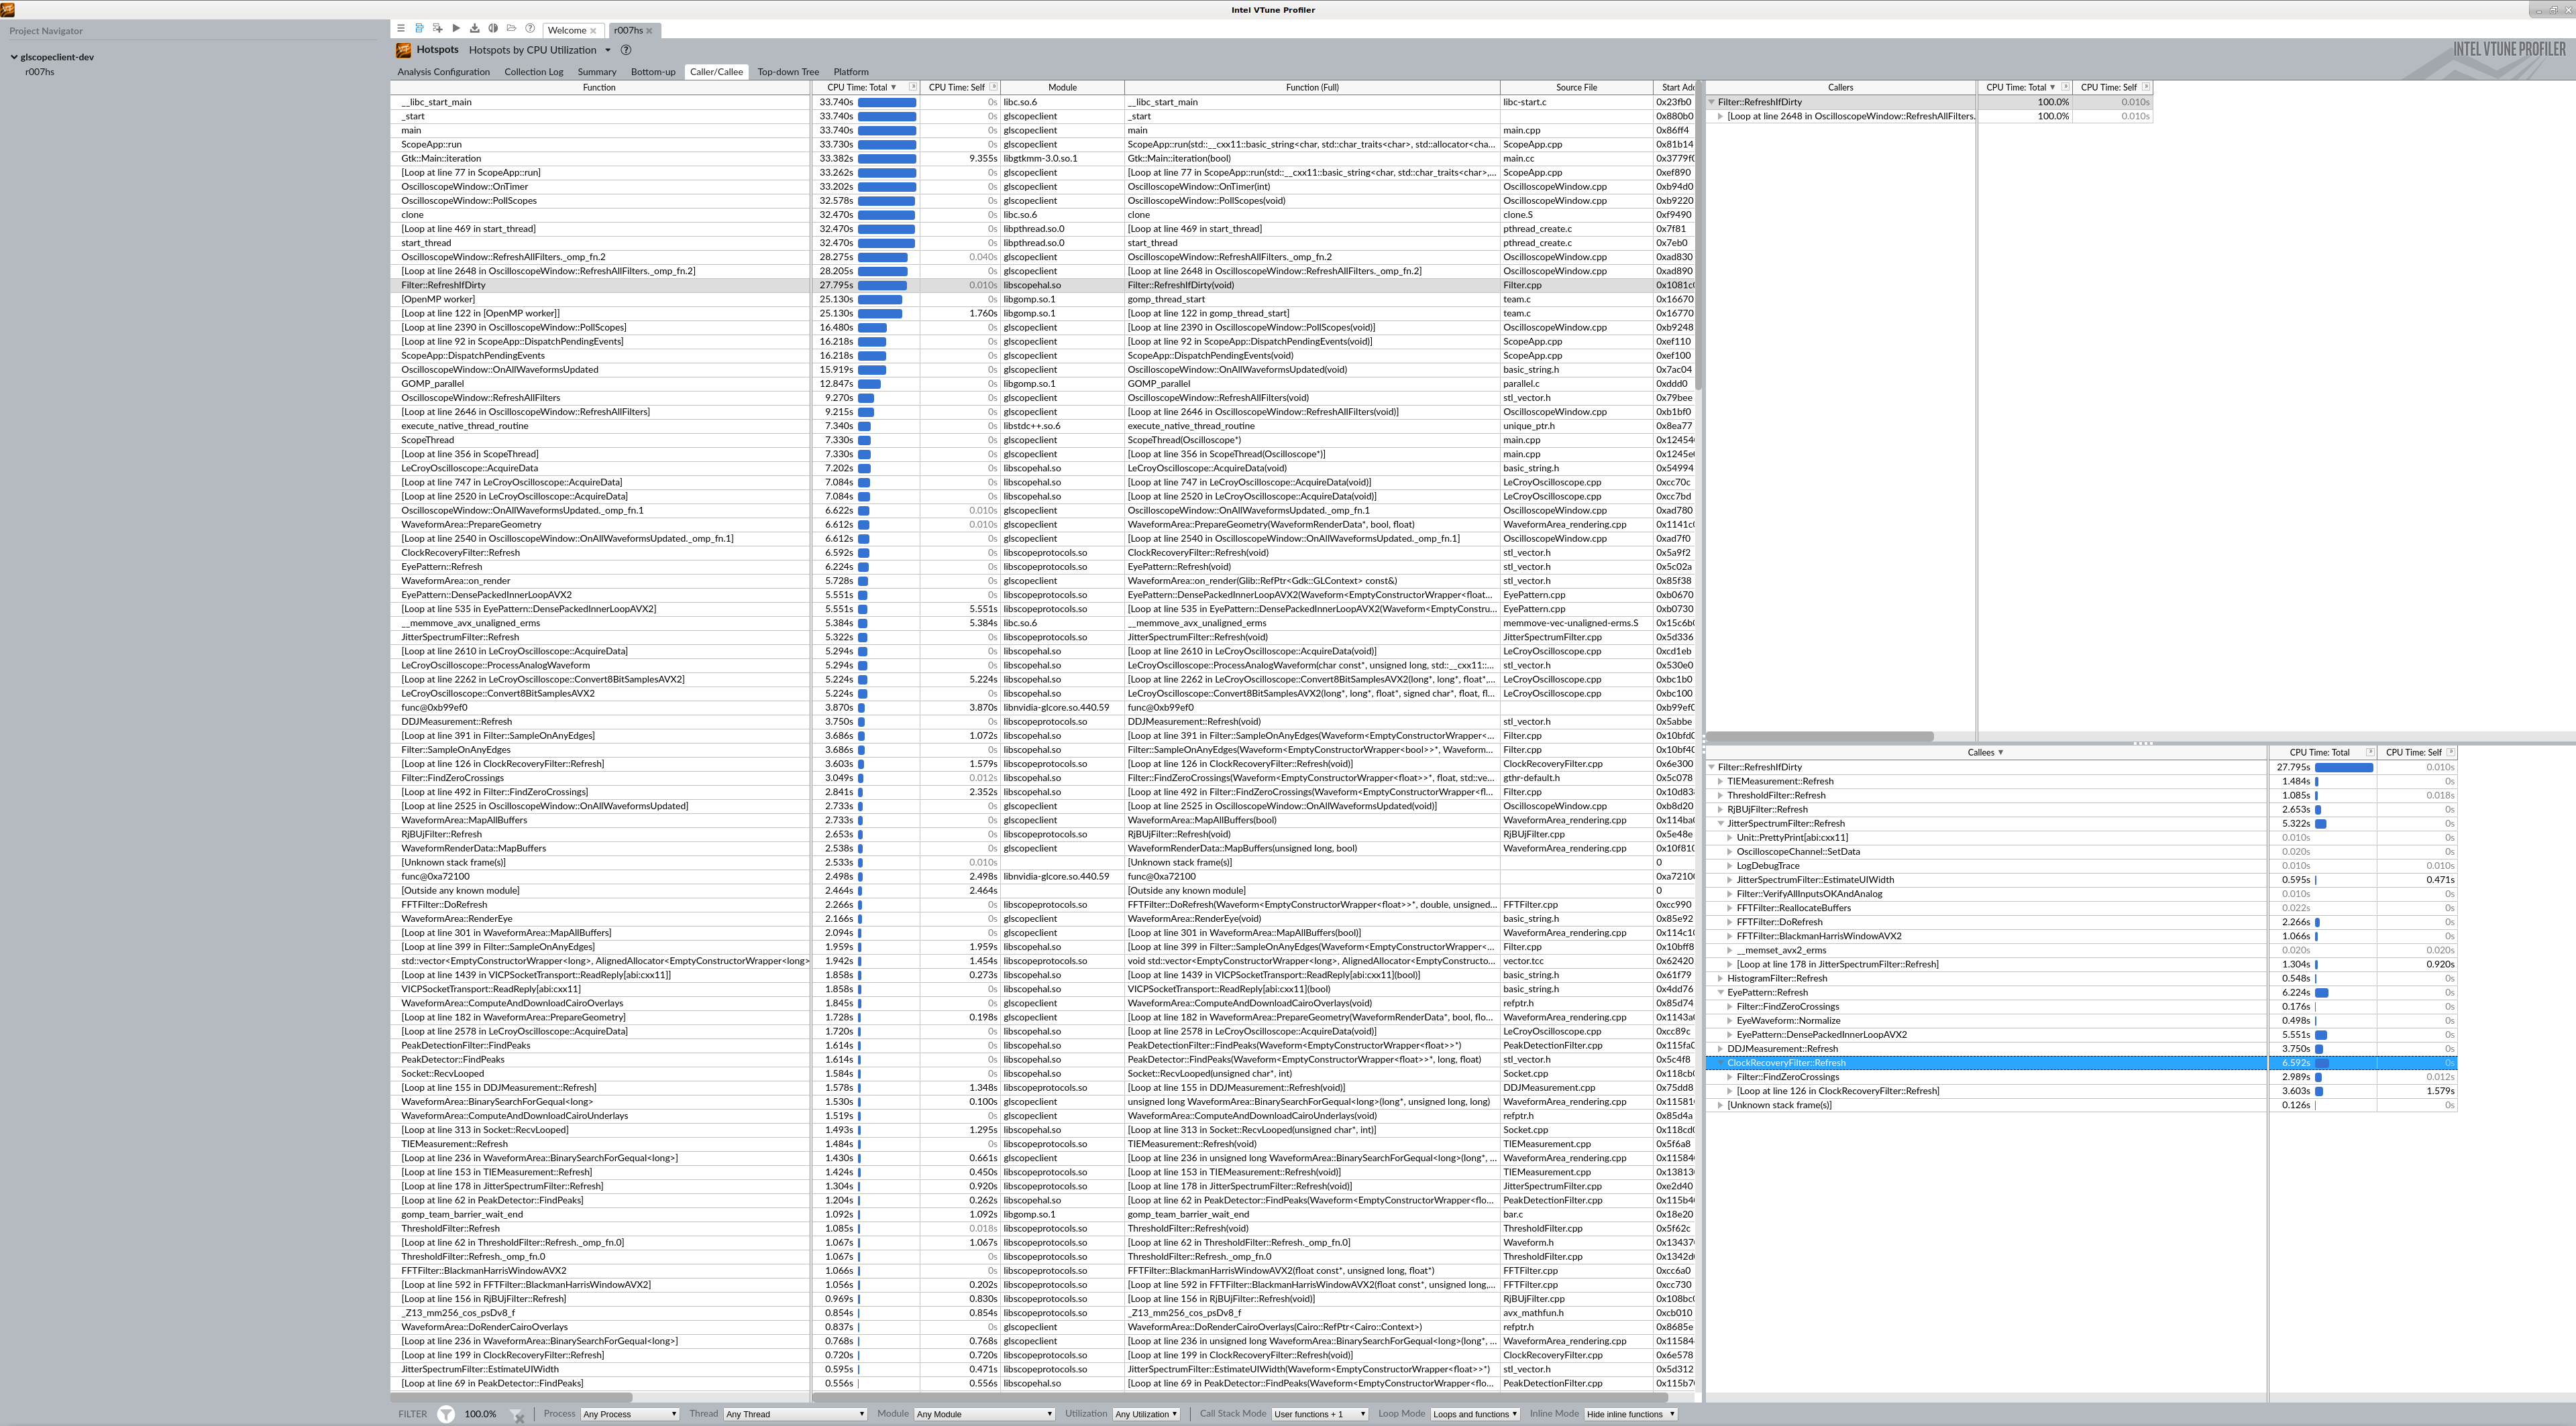Select EyePattern::DensePackedInnerLoopAVX2 in Callees

click(2081, 1034)
